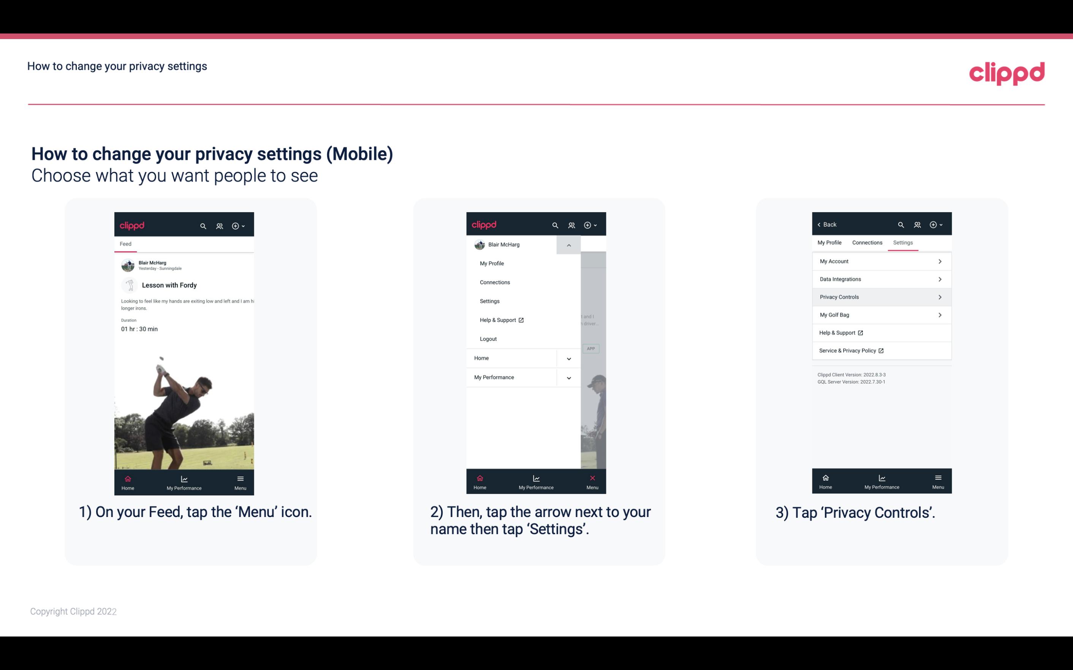Select Help & Support menu item

click(x=500, y=320)
